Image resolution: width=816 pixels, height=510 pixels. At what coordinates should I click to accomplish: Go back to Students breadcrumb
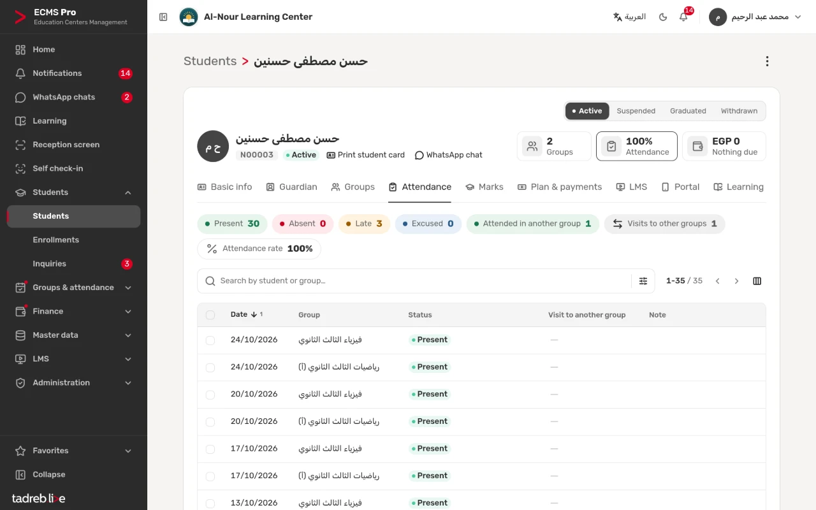pyautogui.click(x=210, y=61)
